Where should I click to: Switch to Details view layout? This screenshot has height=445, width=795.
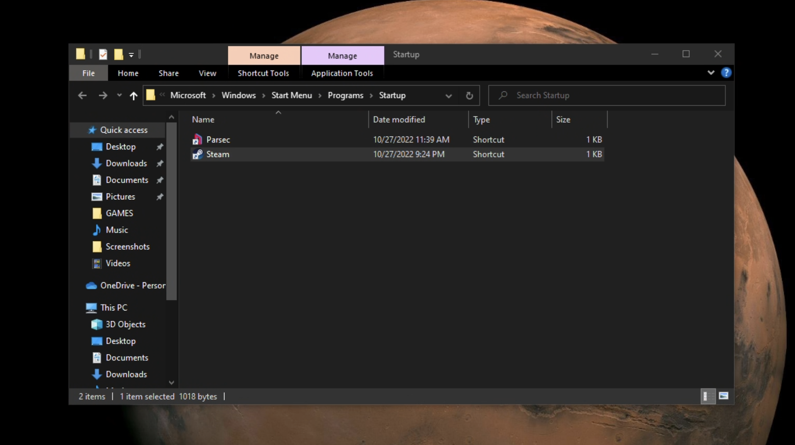[708, 396]
